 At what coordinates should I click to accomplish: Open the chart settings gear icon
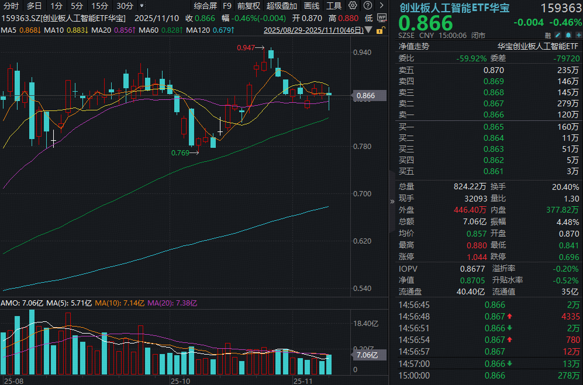click(x=353, y=6)
